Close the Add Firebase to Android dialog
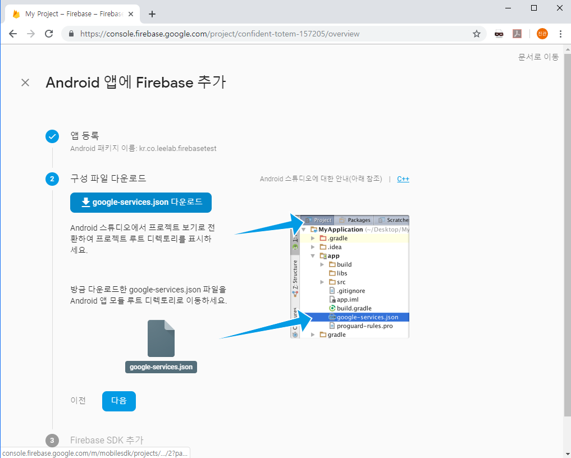This screenshot has height=458, width=571. [x=25, y=83]
